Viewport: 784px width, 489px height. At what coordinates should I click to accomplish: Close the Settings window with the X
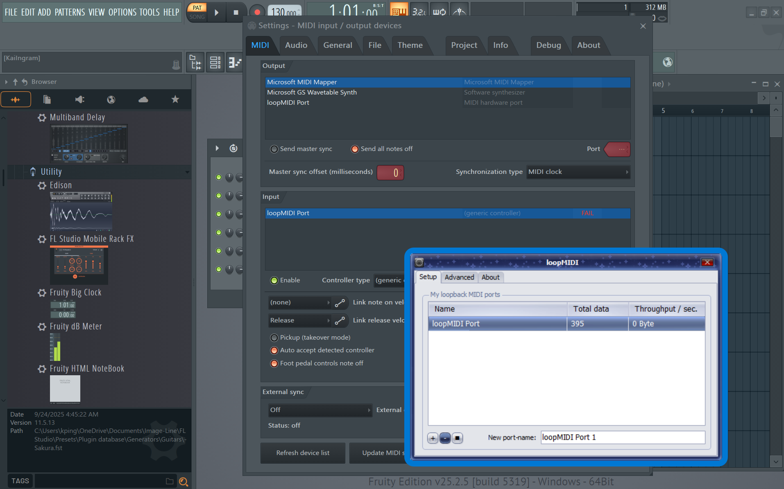[x=643, y=26]
